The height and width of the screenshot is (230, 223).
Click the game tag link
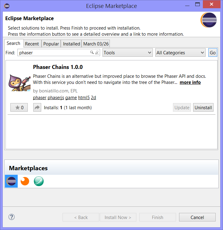tap(71, 98)
